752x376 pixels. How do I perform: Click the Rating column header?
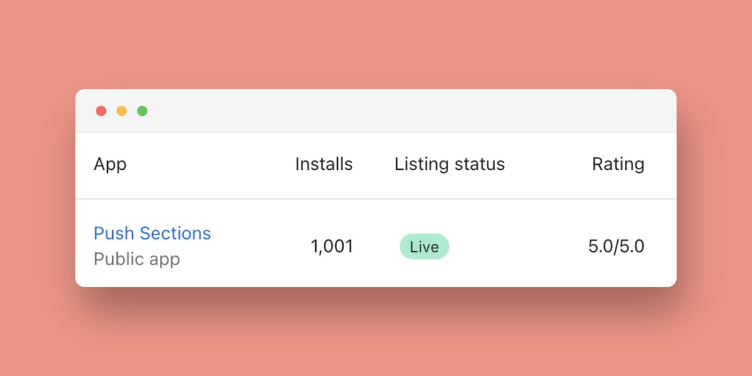click(x=618, y=165)
